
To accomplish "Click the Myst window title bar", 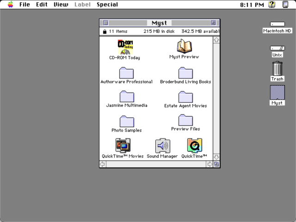I will [x=160, y=23].
